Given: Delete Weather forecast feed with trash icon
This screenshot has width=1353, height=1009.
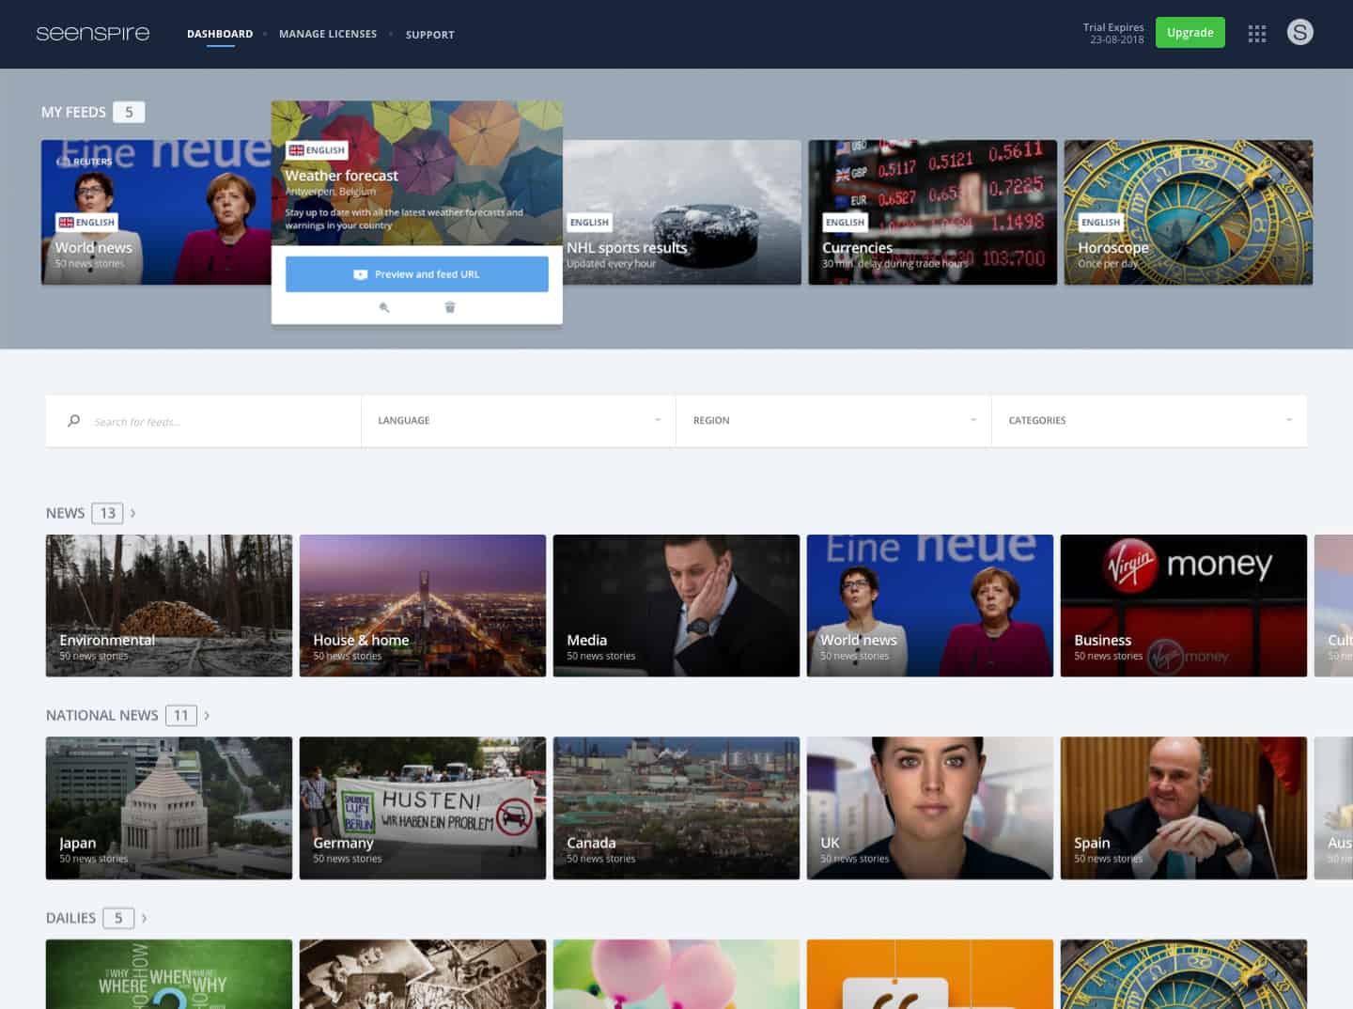Looking at the screenshot, I should 450,307.
